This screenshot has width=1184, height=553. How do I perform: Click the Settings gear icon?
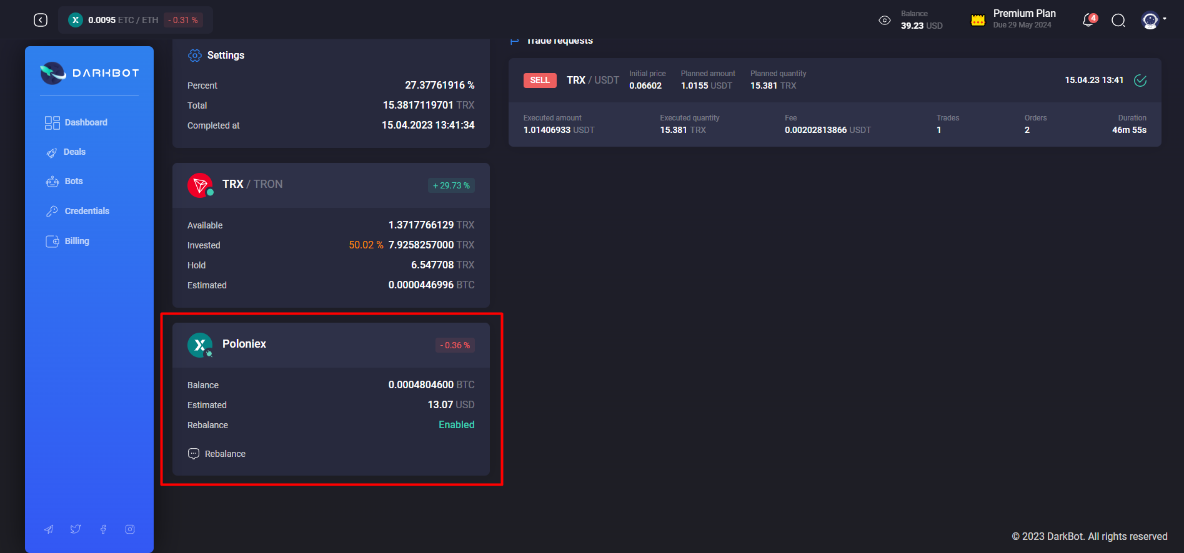[x=195, y=56]
